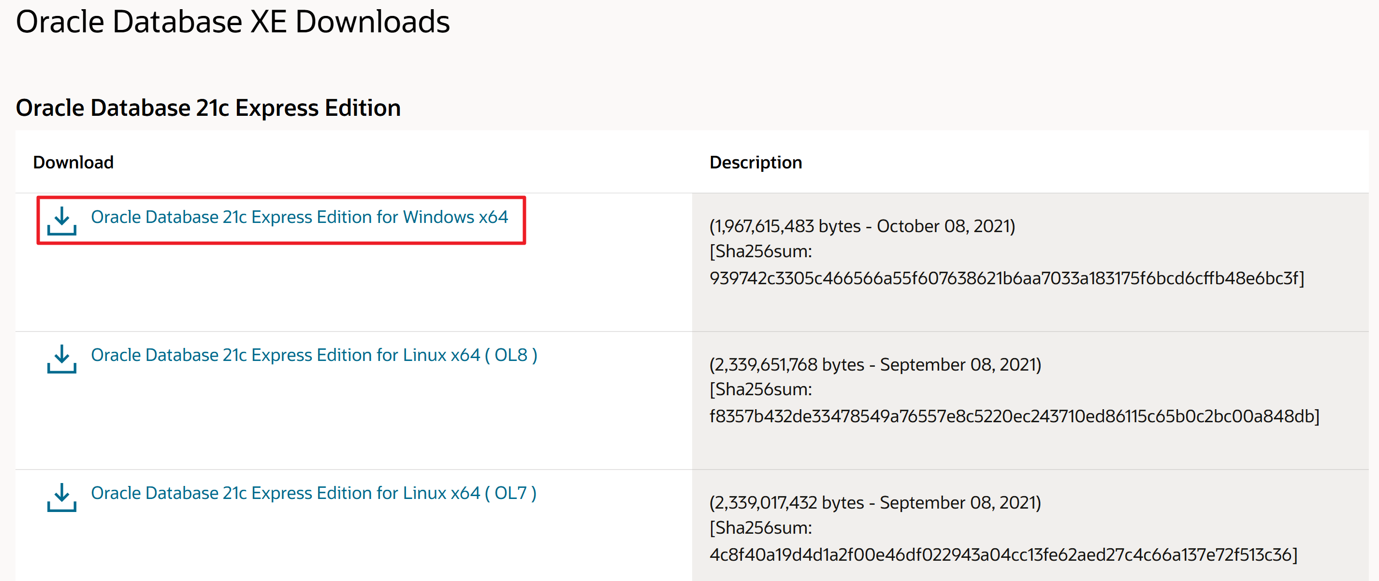Click the OL8 hash starting with f8357b432de3
This screenshot has width=1379, height=581.
(1014, 416)
